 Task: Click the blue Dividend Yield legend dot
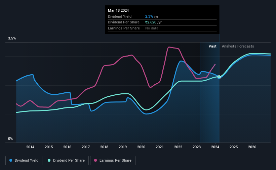(11, 160)
